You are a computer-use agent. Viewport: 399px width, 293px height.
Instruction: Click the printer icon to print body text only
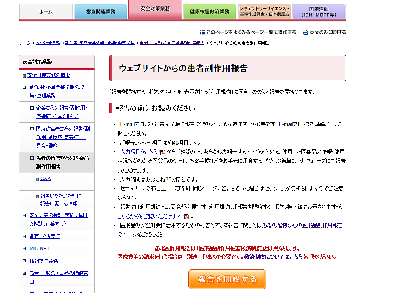tap(306, 32)
